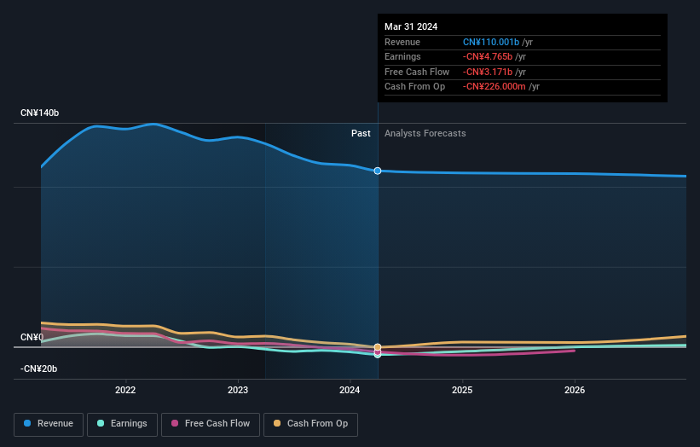Click the -CN¥4.765b earnings value
700x447 pixels.
pos(488,56)
